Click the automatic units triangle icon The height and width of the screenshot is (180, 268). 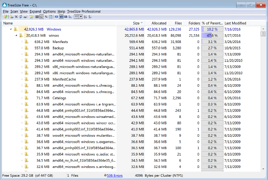(x=70, y=16)
